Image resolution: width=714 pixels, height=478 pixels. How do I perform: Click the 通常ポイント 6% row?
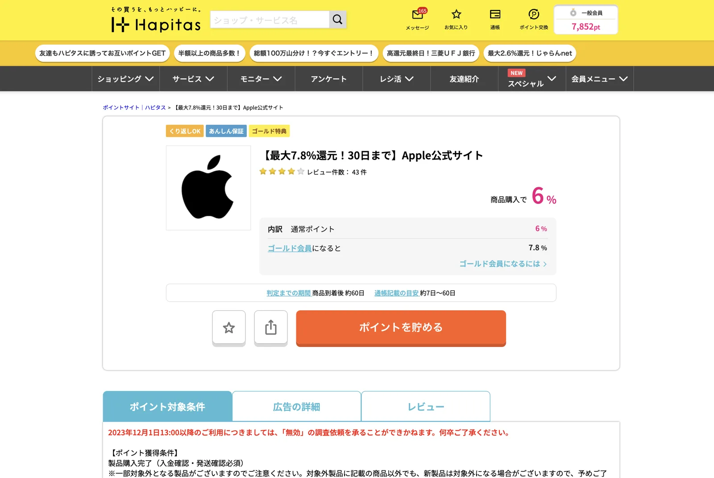pos(407,229)
